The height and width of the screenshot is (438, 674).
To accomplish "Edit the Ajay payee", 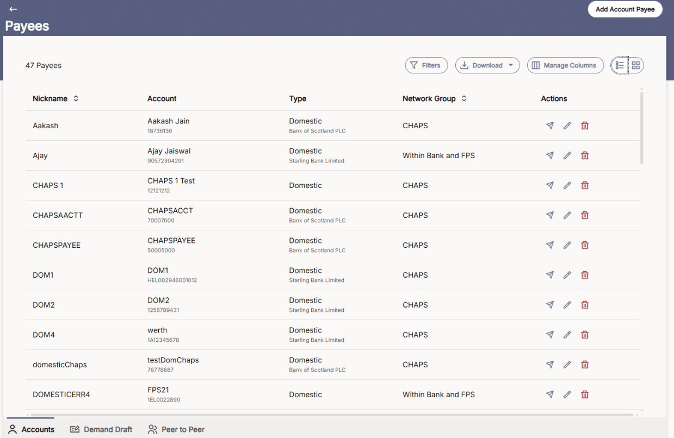I will (x=567, y=155).
